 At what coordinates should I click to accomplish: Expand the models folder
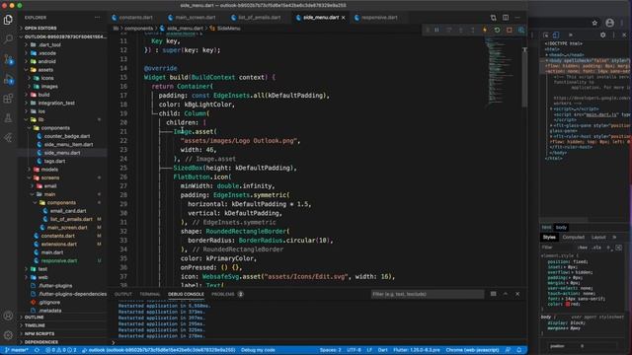(x=49, y=170)
